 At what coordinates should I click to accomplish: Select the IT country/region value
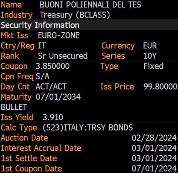pos(42,46)
